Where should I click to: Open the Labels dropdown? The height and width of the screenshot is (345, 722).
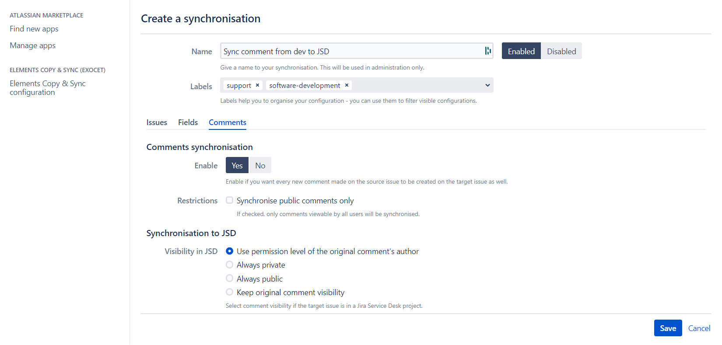click(x=487, y=85)
